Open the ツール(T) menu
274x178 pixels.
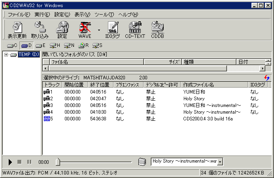104,15
